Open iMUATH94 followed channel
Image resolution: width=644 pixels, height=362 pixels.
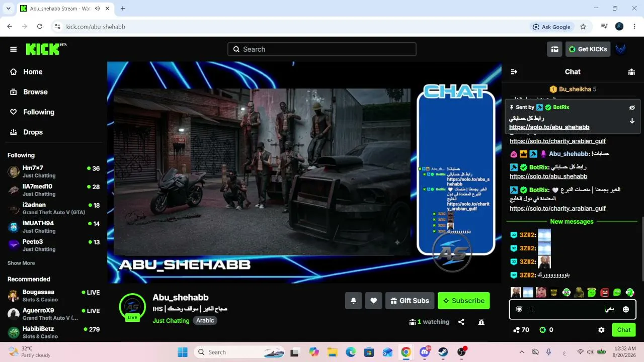coord(53,227)
